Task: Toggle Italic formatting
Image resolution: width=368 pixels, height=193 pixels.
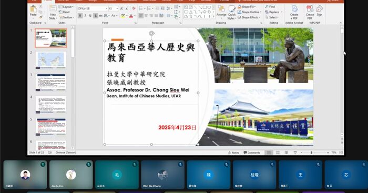Action: click(85, 16)
